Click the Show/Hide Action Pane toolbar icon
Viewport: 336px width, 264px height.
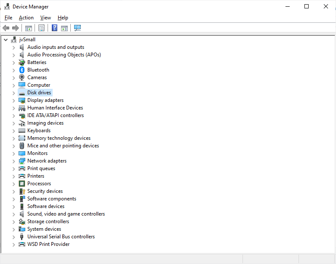coord(64,28)
